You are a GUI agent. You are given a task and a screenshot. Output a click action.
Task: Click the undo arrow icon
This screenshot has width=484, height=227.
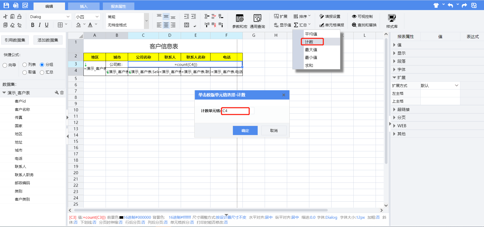(x=450, y=5)
